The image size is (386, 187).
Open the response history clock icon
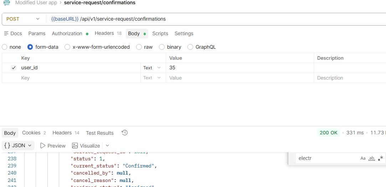124,133
